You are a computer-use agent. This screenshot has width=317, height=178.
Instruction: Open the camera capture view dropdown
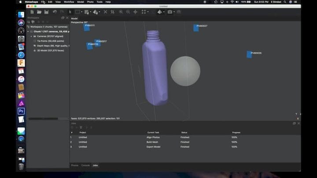click(x=175, y=12)
